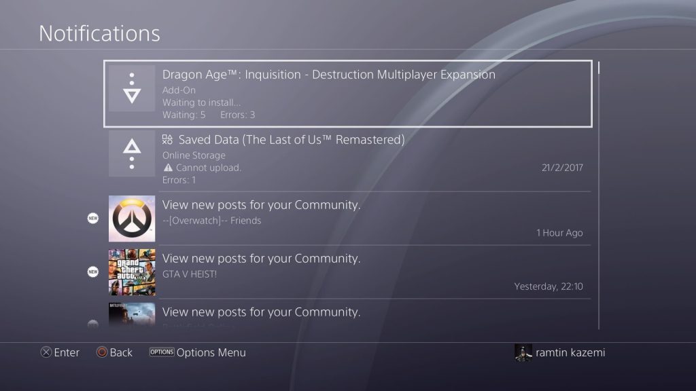
Task: Select Dragon Age Inquisition Destruction Multiplayer Expansion title
Action: 328,75
